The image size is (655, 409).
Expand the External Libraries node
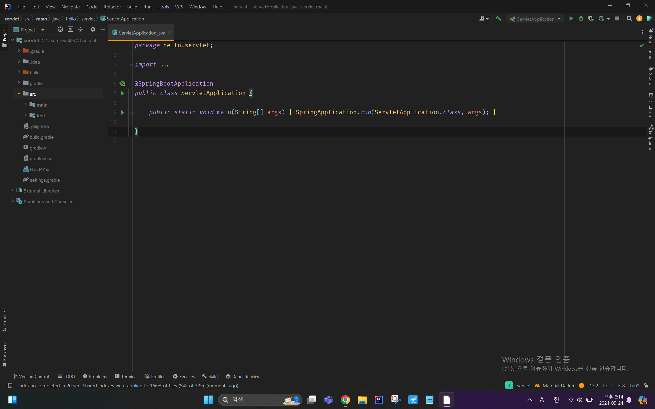(x=13, y=190)
